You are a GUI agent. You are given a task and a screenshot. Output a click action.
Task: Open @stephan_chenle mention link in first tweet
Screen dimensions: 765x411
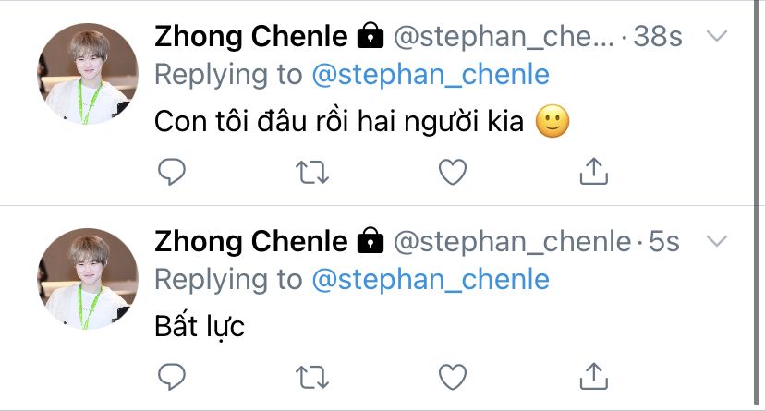coord(431,75)
